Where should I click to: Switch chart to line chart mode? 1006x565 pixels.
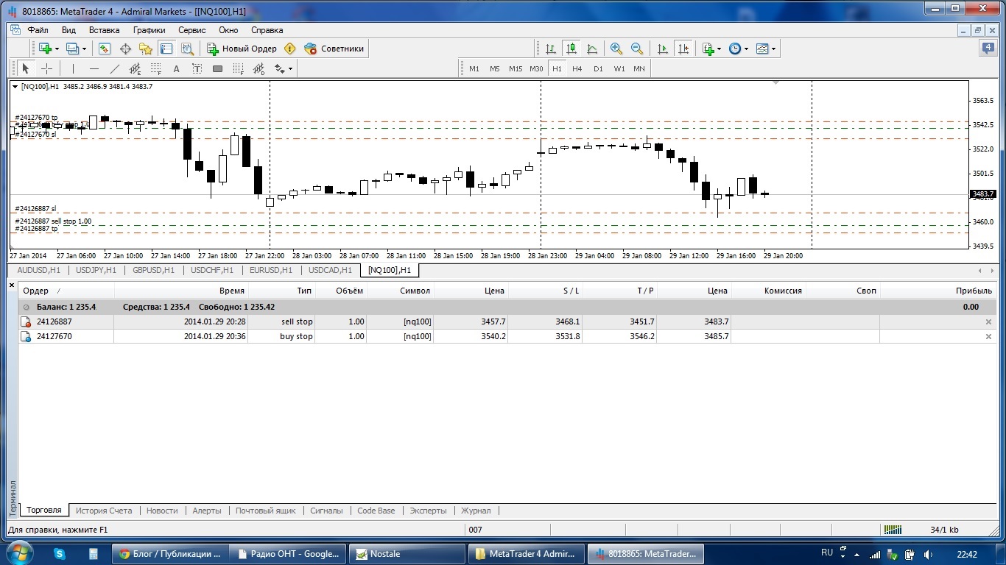click(592, 49)
